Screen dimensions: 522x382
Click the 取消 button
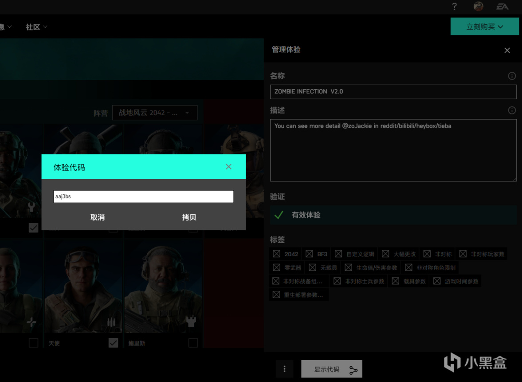point(98,217)
